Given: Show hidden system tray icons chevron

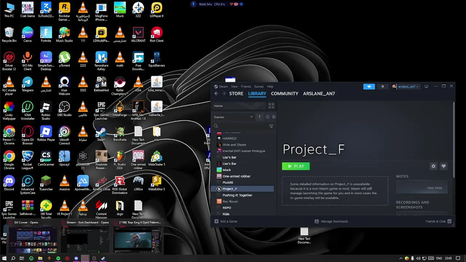Looking at the screenshot, I should pos(401,258).
